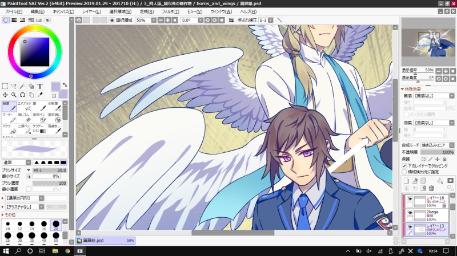The height and width of the screenshot is (256, 457).
Task: Choose the 水彩筆 watercolor brush
Action: pyautogui.click(x=54, y=107)
